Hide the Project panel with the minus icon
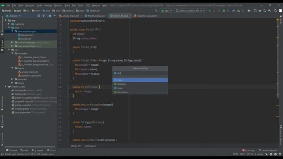The width and height of the screenshot is (283, 159). click(x=54, y=16)
